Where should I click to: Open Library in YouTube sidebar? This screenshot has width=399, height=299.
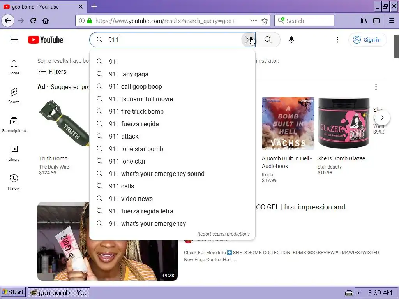[x=14, y=153]
